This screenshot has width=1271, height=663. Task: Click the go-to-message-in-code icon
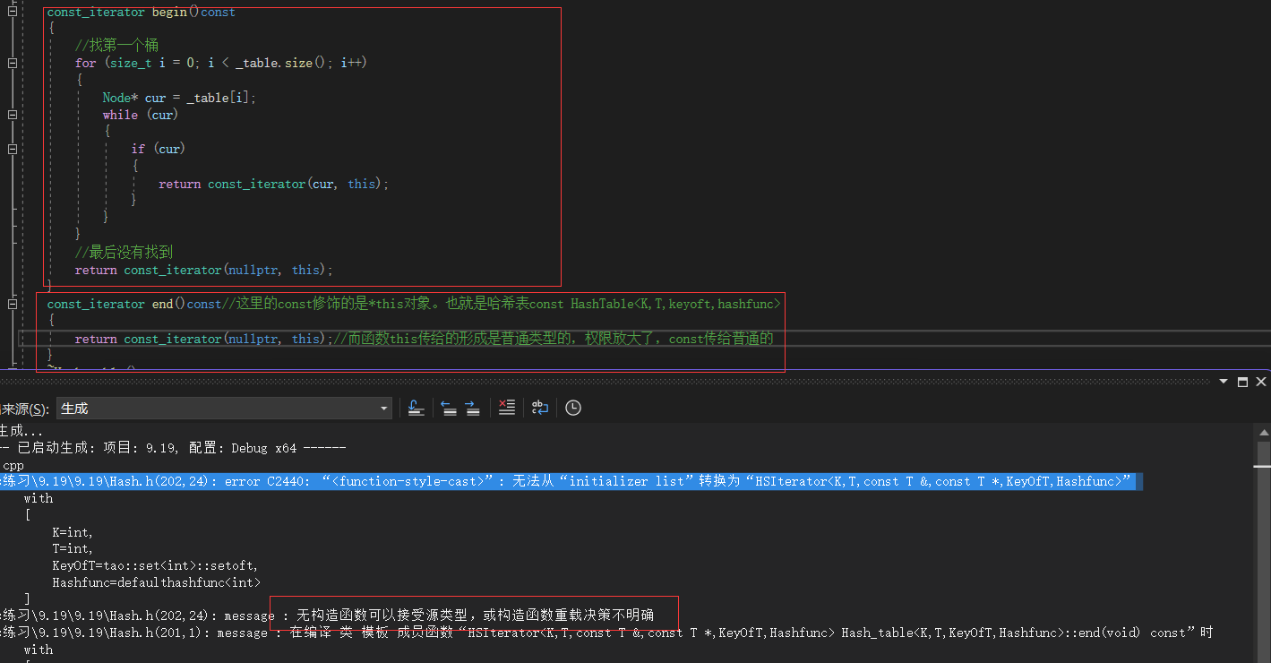click(x=416, y=408)
